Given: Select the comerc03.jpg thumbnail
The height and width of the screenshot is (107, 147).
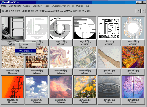Looking at the screenshot, I should click(x=37, y=57).
